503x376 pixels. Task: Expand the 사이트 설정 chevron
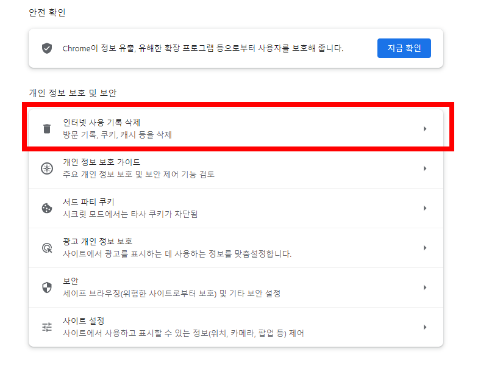coord(425,327)
